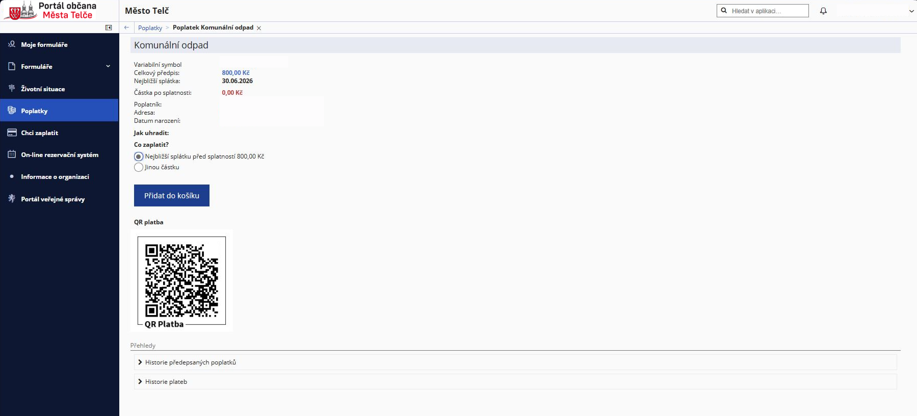This screenshot has height=416, width=917.
Task: Expand Historie předepsaných poplatků section
Action: (x=515, y=362)
